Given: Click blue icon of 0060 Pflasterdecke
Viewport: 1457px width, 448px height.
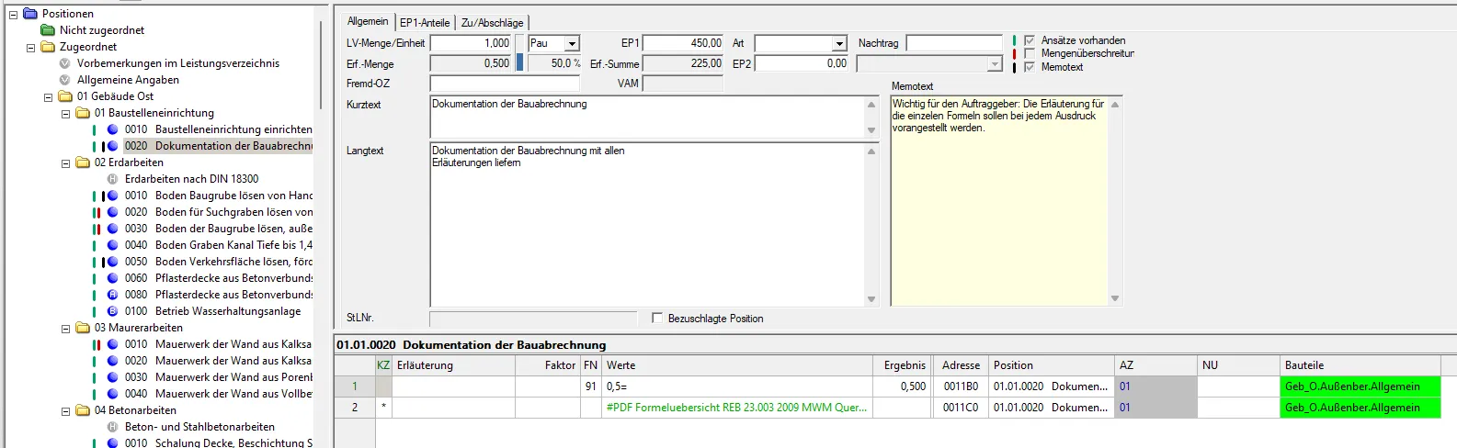Looking at the screenshot, I should [112, 278].
